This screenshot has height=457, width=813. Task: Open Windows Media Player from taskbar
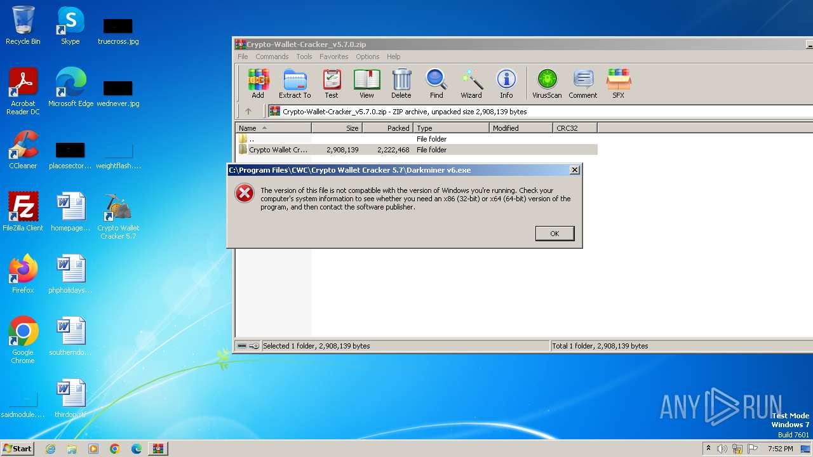(93, 449)
